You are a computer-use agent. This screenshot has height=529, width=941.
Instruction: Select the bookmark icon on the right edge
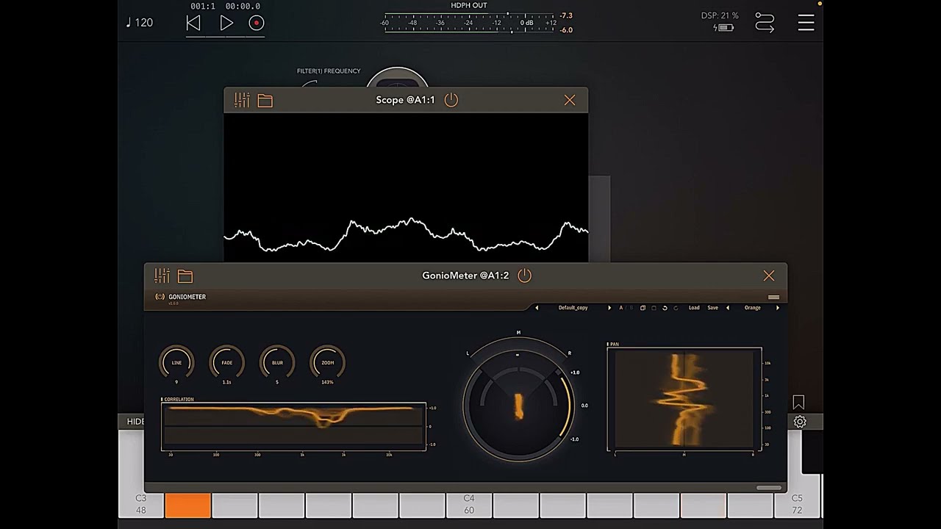(x=798, y=402)
